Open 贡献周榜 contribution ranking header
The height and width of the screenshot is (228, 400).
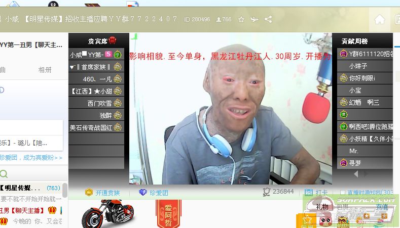click(354, 41)
